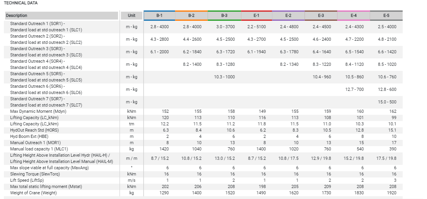Click the Unit column header
This screenshot has height=199, width=427.
click(131, 16)
